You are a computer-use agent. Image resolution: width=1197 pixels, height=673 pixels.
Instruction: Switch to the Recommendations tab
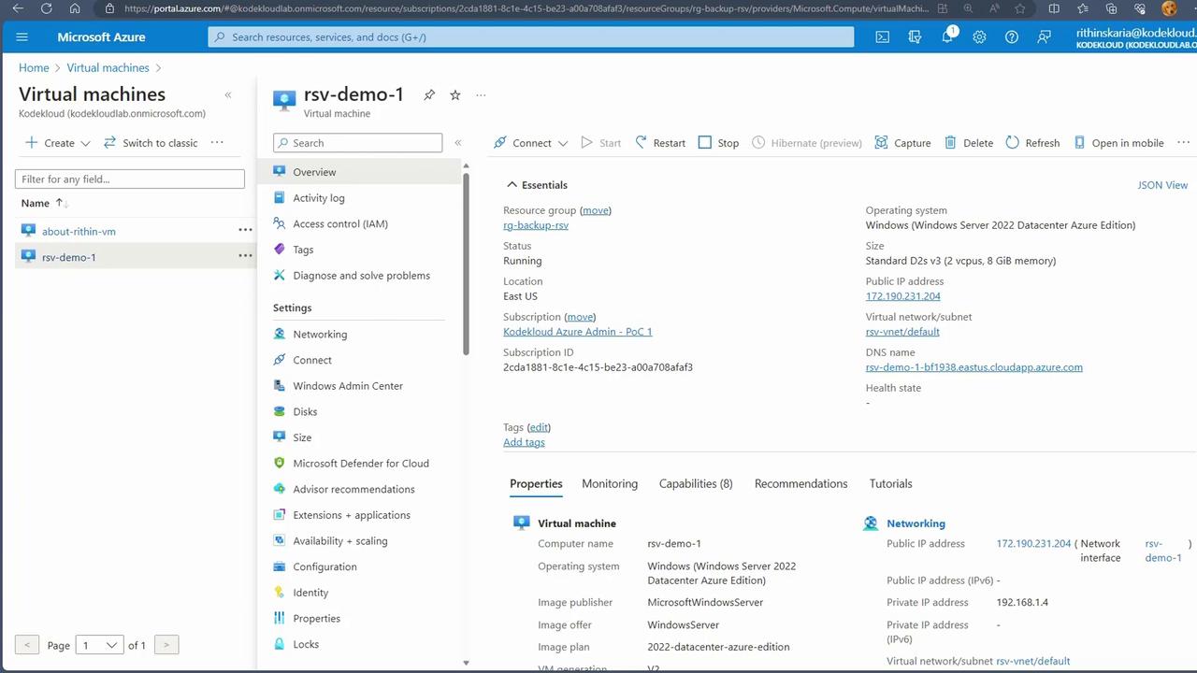tap(800, 483)
